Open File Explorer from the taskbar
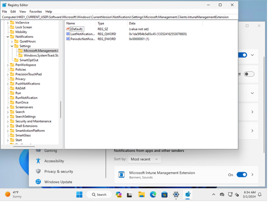 (x=142, y=195)
